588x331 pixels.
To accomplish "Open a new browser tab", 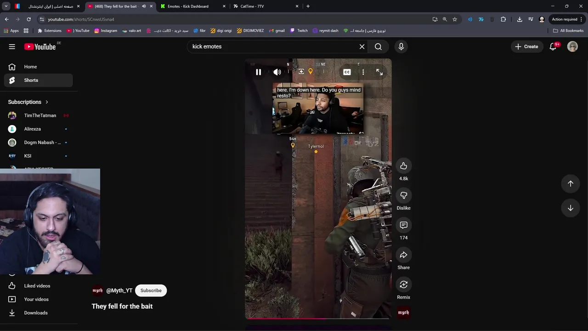I will point(308,6).
